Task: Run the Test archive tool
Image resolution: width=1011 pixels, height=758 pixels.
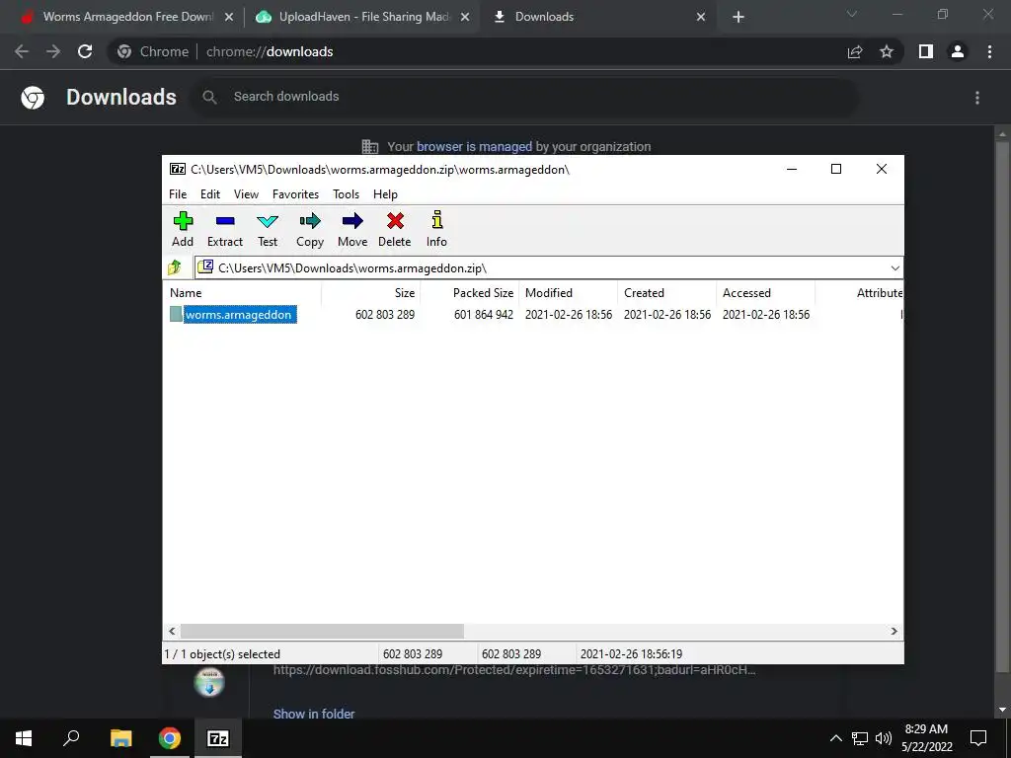Action: click(268, 222)
